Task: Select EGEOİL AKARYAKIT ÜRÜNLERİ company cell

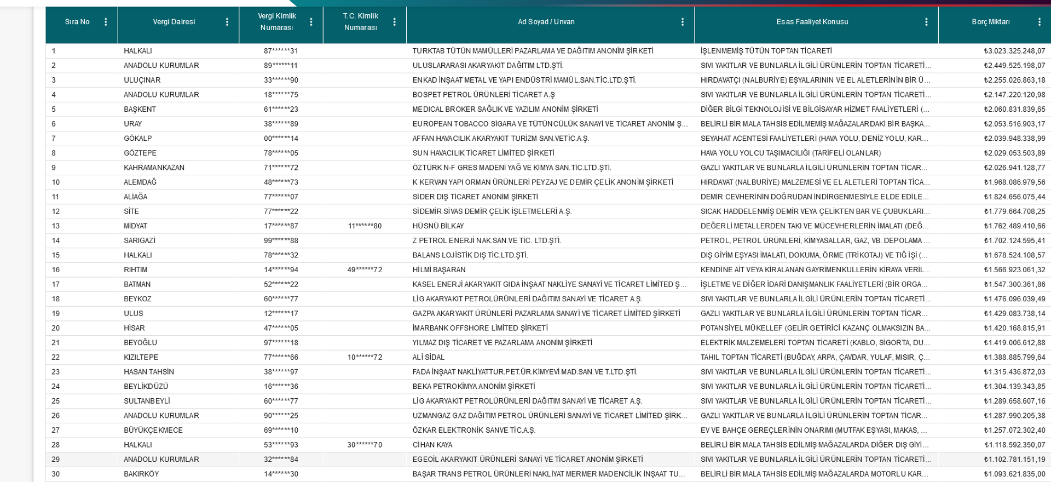Action: tap(550, 460)
